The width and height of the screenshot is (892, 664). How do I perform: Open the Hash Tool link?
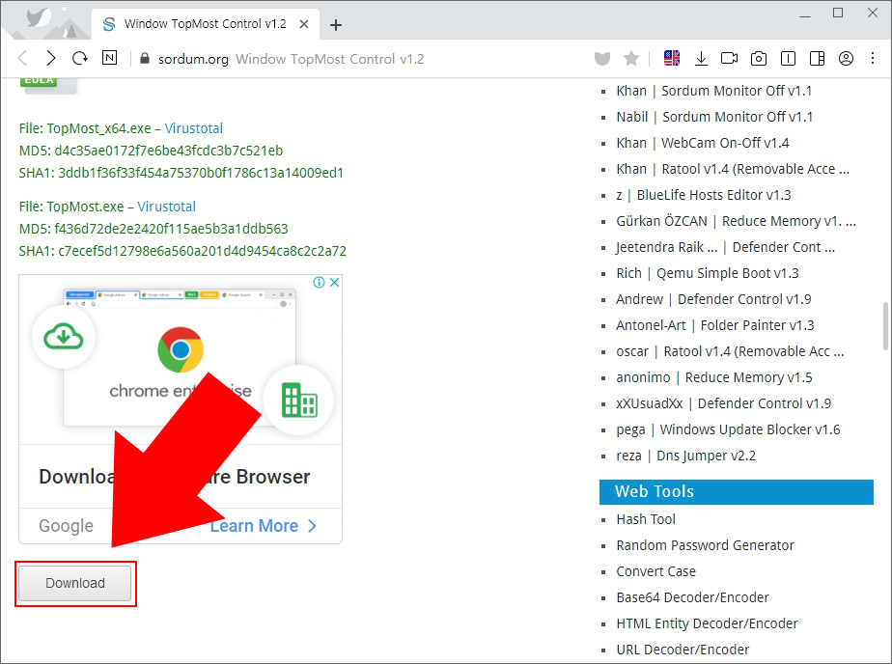pyautogui.click(x=646, y=519)
